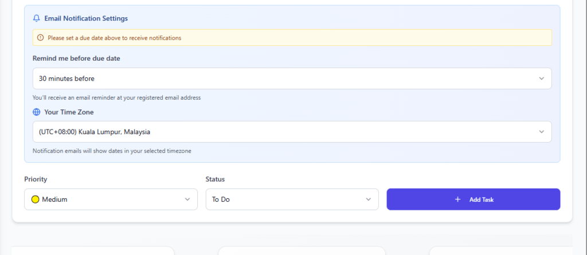Image resolution: width=587 pixels, height=255 pixels.
Task: Open the Status dropdown chevron
Action: (369, 199)
